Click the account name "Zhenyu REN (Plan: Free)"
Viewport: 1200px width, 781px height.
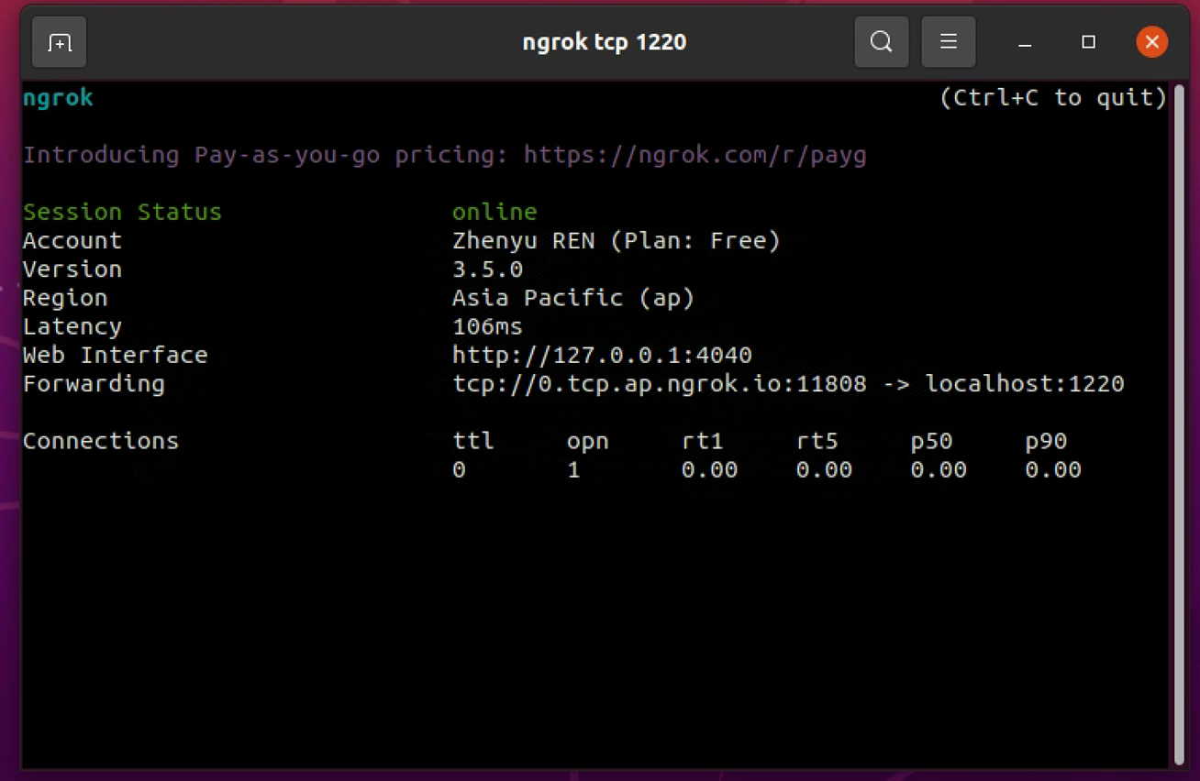tap(617, 241)
